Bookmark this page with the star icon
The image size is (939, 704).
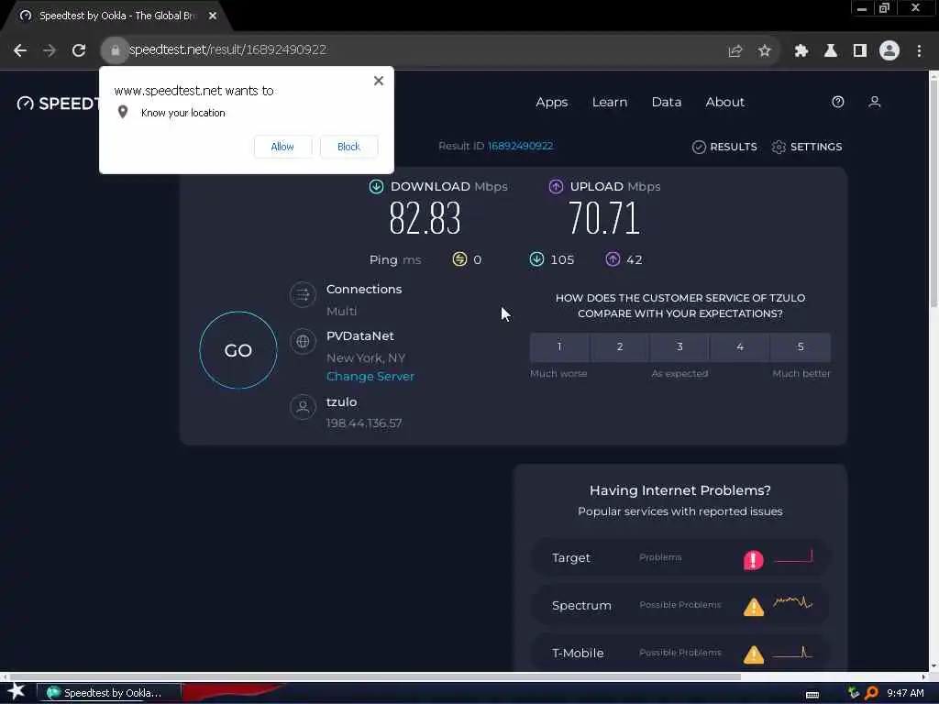tap(764, 51)
